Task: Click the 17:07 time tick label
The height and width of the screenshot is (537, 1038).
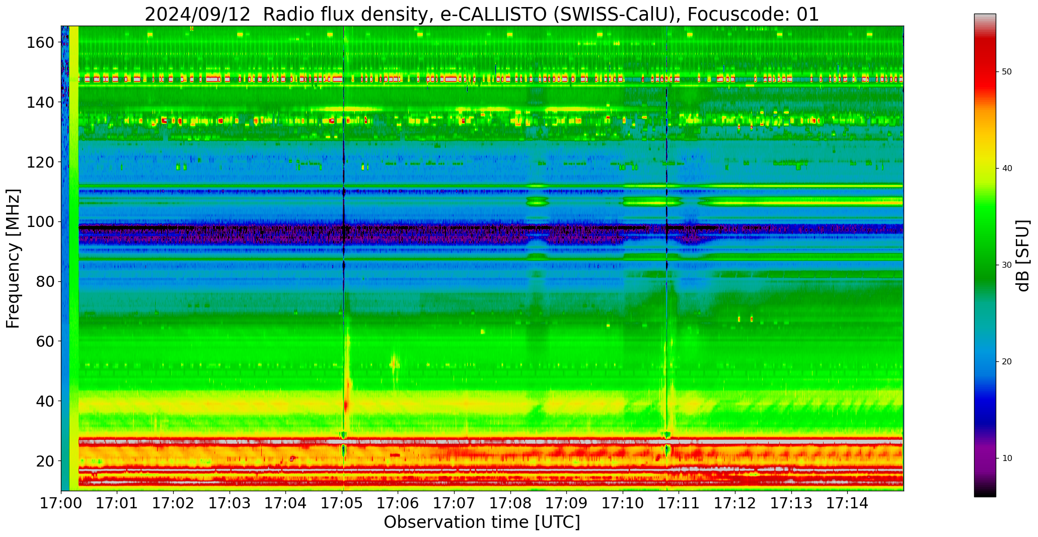Action: [x=455, y=503]
